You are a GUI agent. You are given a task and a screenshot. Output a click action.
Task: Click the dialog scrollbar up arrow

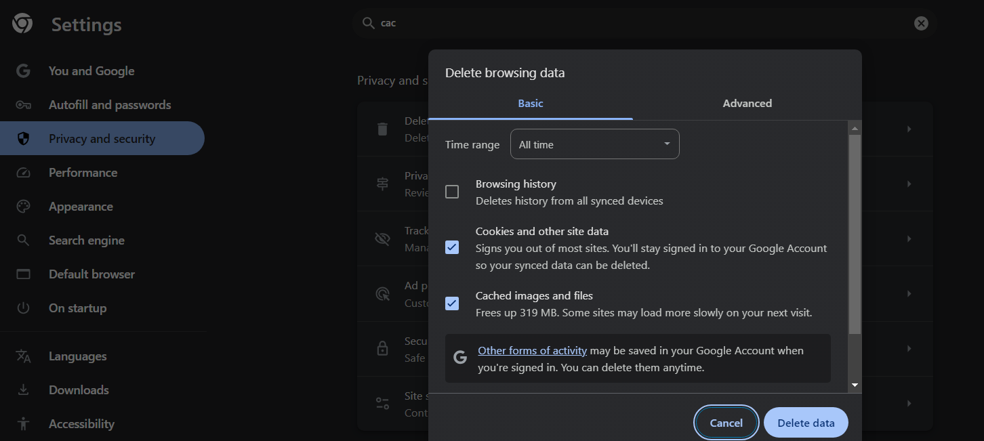click(855, 128)
